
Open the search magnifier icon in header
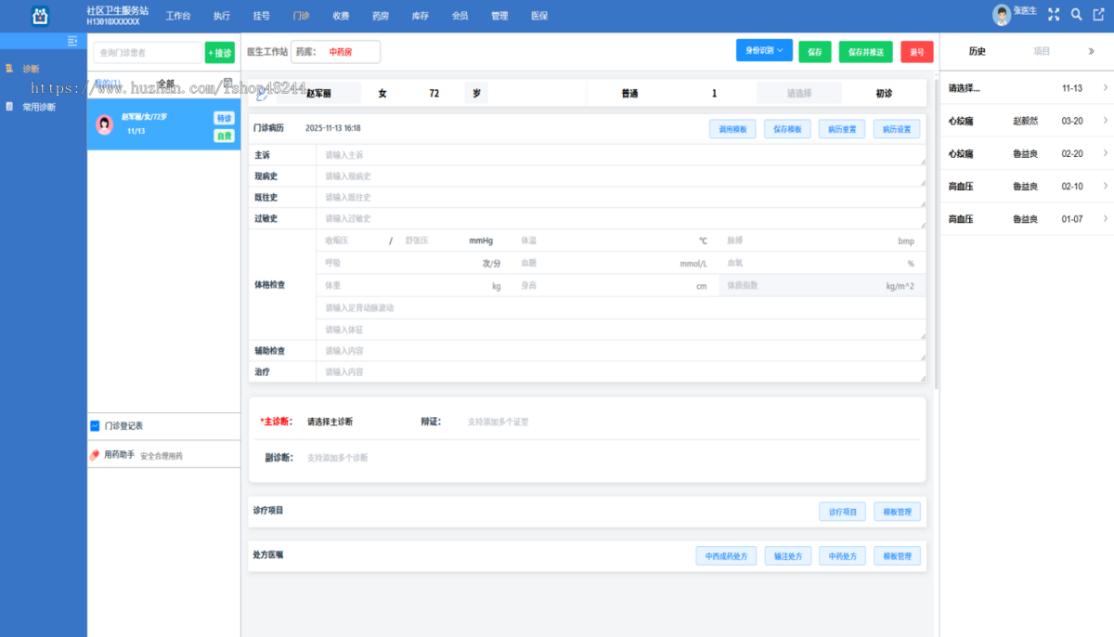pyautogui.click(x=1076, y=14)
